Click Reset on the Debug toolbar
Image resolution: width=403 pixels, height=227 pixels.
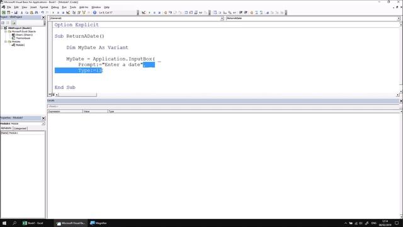159,13
